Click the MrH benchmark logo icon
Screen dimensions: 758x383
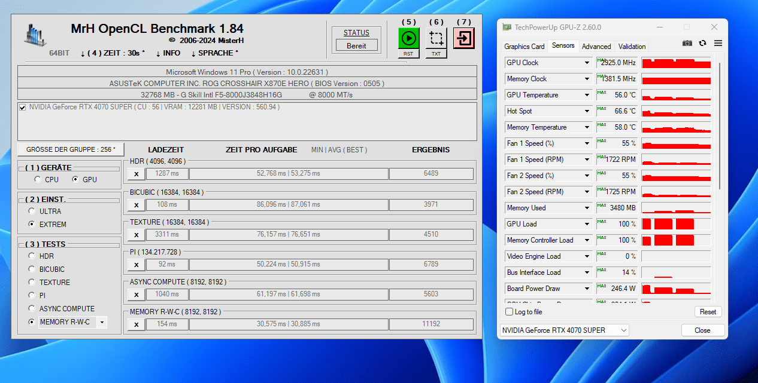pyautogui.click(x=37, y=35)
